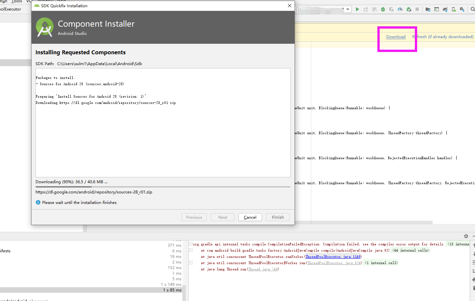Viewport: 475px width, 301px height.
Task: Click the SDK Path value text
Action: (x=100, y=64)
